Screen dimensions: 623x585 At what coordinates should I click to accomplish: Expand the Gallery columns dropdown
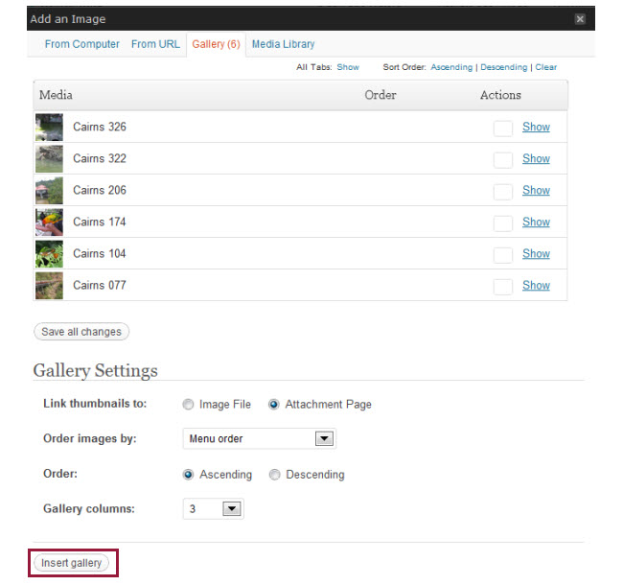(x=214, y=508)
